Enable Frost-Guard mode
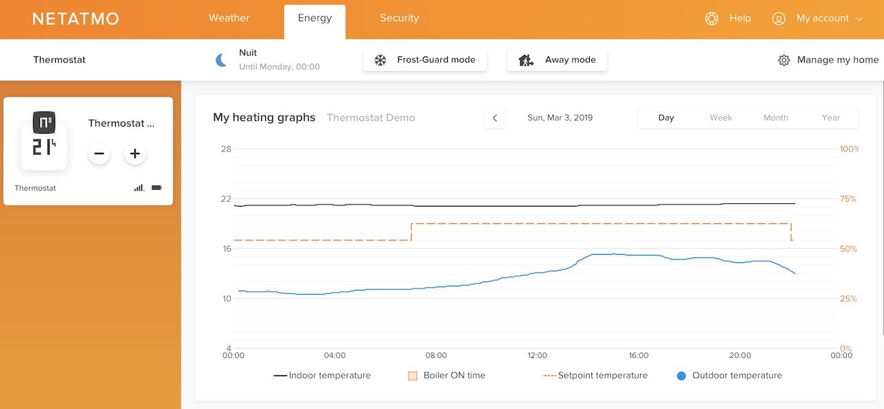The width and height of the screenshot is (884, 409). pyautogui.click(x=425, y=60)
